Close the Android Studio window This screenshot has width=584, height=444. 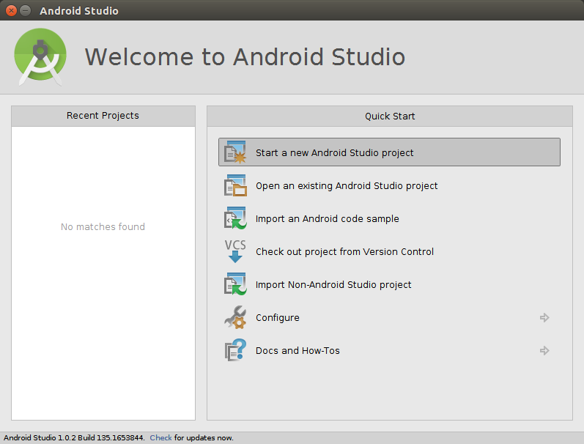coord(11,10)
